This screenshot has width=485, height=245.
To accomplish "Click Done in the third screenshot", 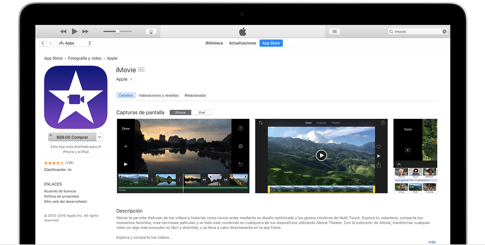I will pos(408,129).
